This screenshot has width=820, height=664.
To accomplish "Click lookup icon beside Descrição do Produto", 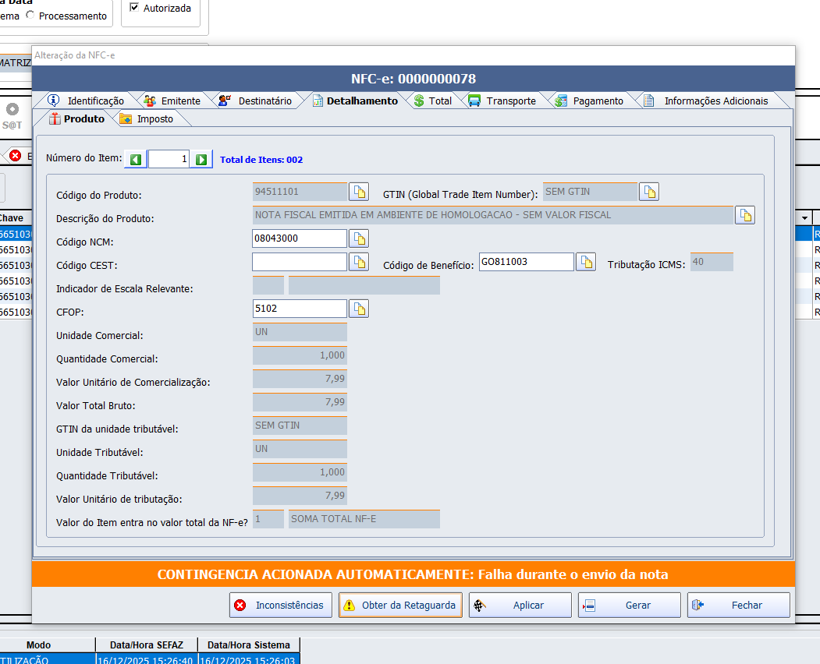I will pyautogui.click(x=745, y=215).
